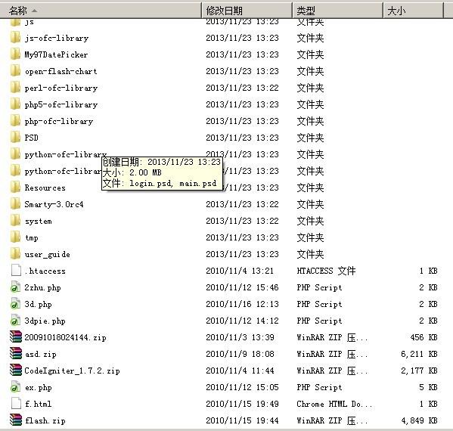Select the user_guide folder entry
This screenshot has height=431, width=453.
click(48, 254)
